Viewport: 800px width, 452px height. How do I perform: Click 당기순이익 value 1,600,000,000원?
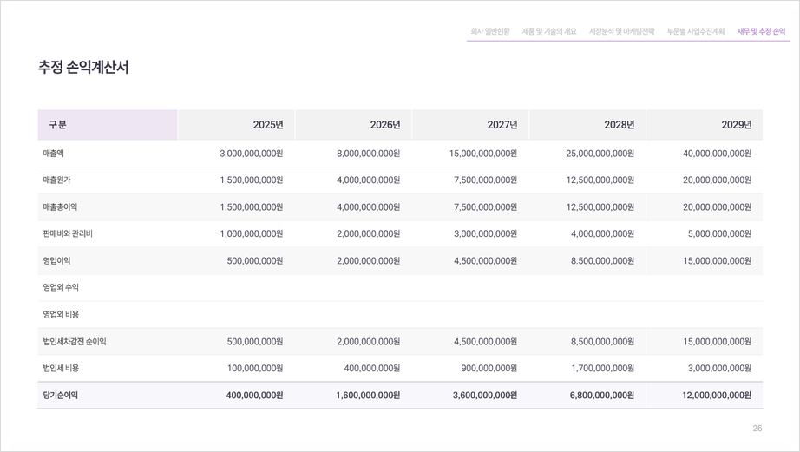[x=368, y=395]
